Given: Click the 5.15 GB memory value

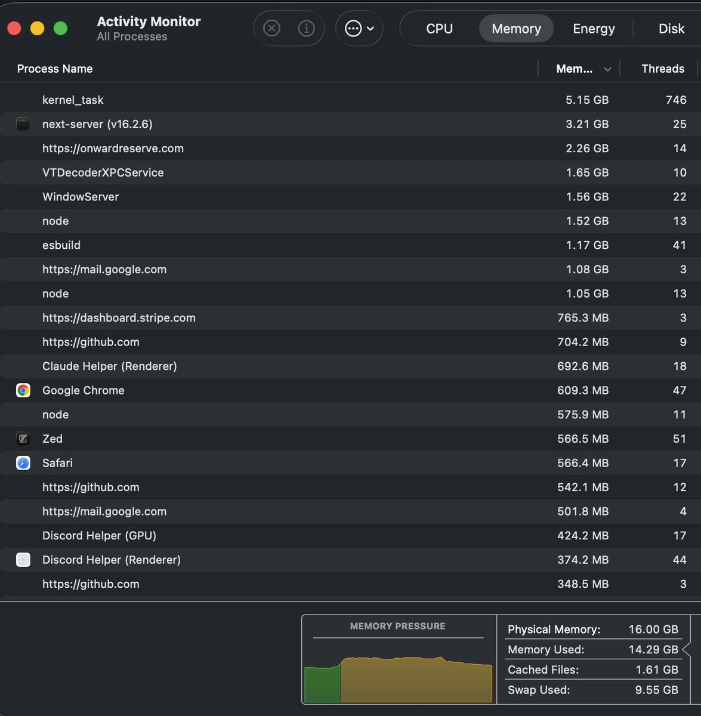Looking at the screenshot, I should click(587, 100).
